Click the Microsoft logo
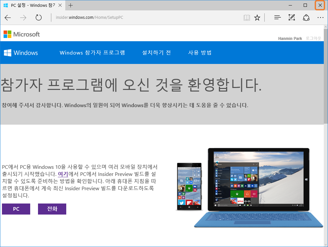 [21, 34]
